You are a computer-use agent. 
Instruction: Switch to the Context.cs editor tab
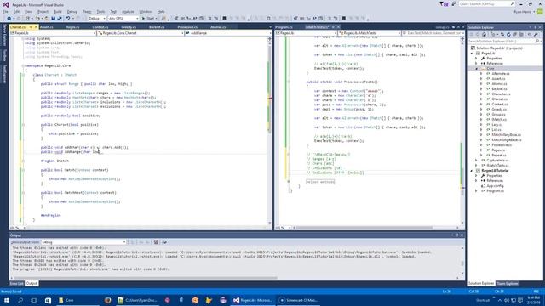(x=100, y=26)
